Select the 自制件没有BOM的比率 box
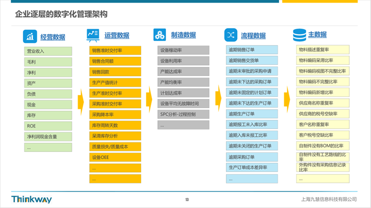 (x=323, y=146)
